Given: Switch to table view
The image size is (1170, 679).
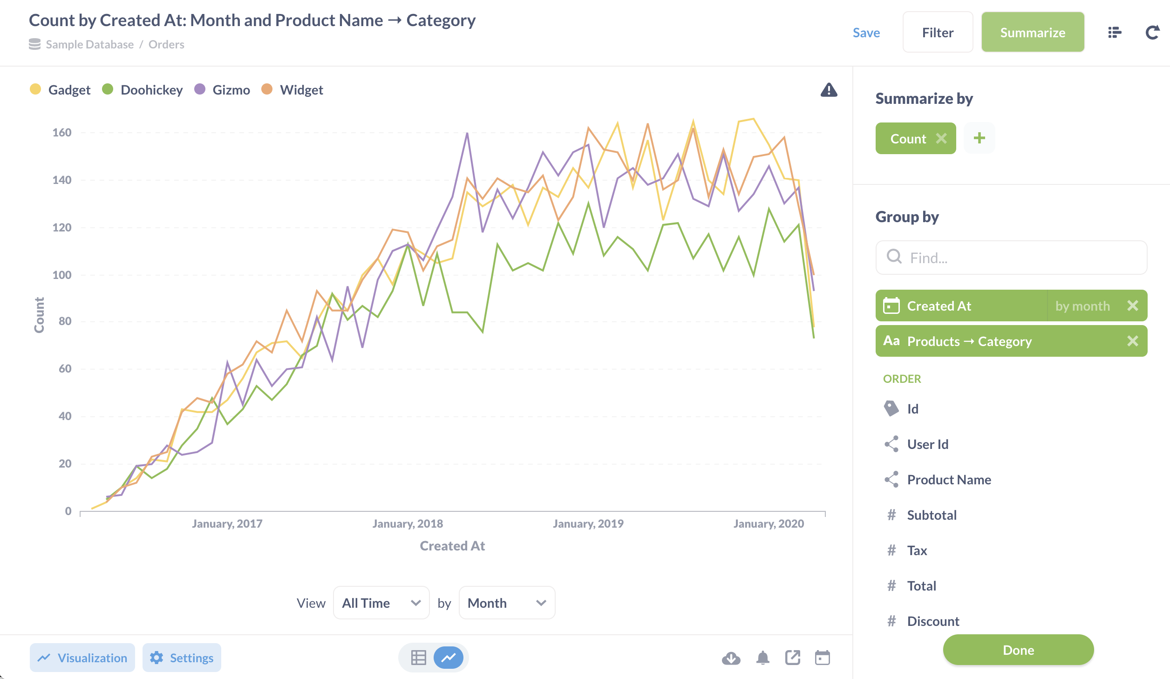Looking at the screenshot, I should click(x=419, y=658).
